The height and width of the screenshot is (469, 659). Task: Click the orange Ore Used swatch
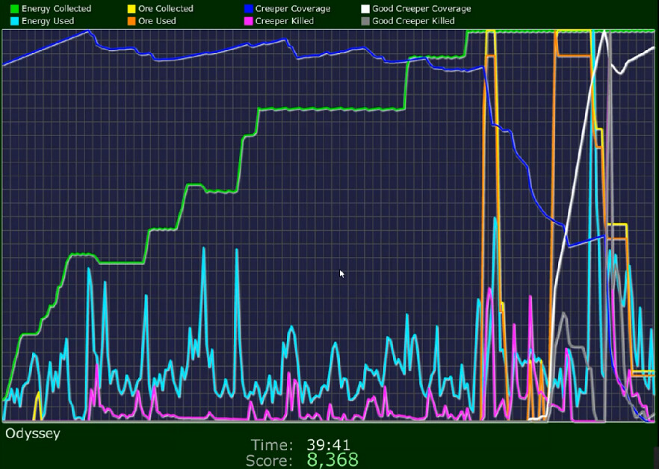click(132, 21)
